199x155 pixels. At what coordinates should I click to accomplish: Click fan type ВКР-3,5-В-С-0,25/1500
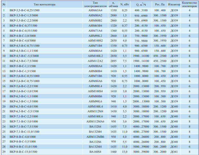24,10
